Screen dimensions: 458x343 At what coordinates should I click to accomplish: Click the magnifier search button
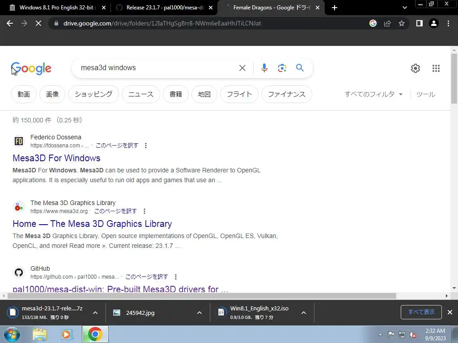300,68
